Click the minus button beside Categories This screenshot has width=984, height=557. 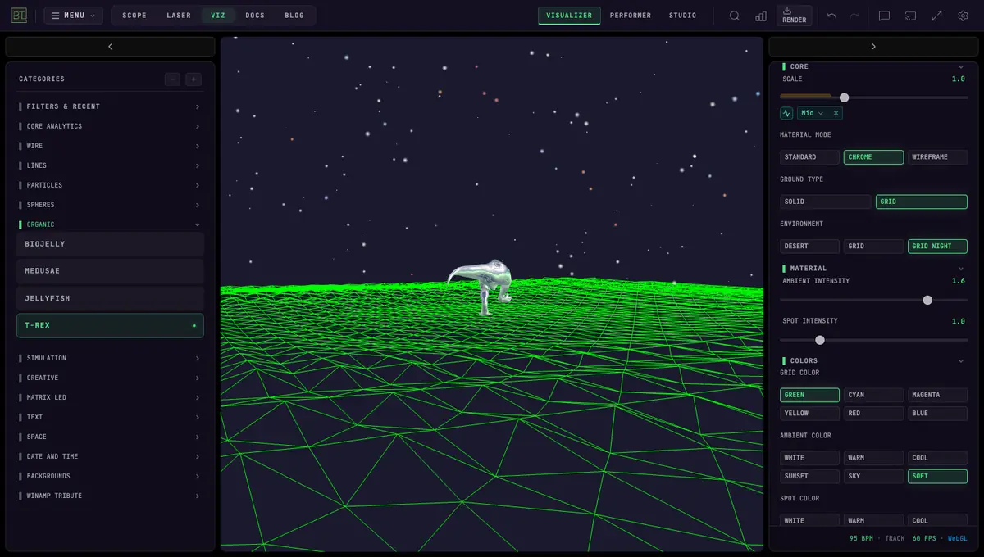coord(172,79)
